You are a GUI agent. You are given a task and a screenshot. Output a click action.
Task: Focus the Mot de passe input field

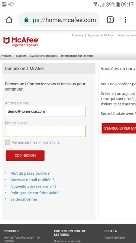point(45,132)
